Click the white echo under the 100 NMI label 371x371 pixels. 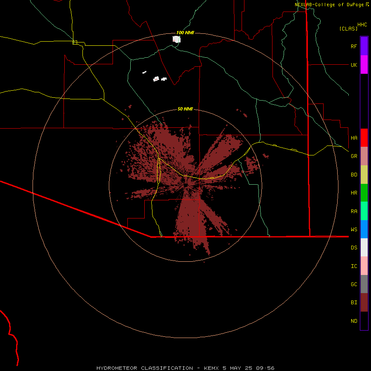coord(176,39)
